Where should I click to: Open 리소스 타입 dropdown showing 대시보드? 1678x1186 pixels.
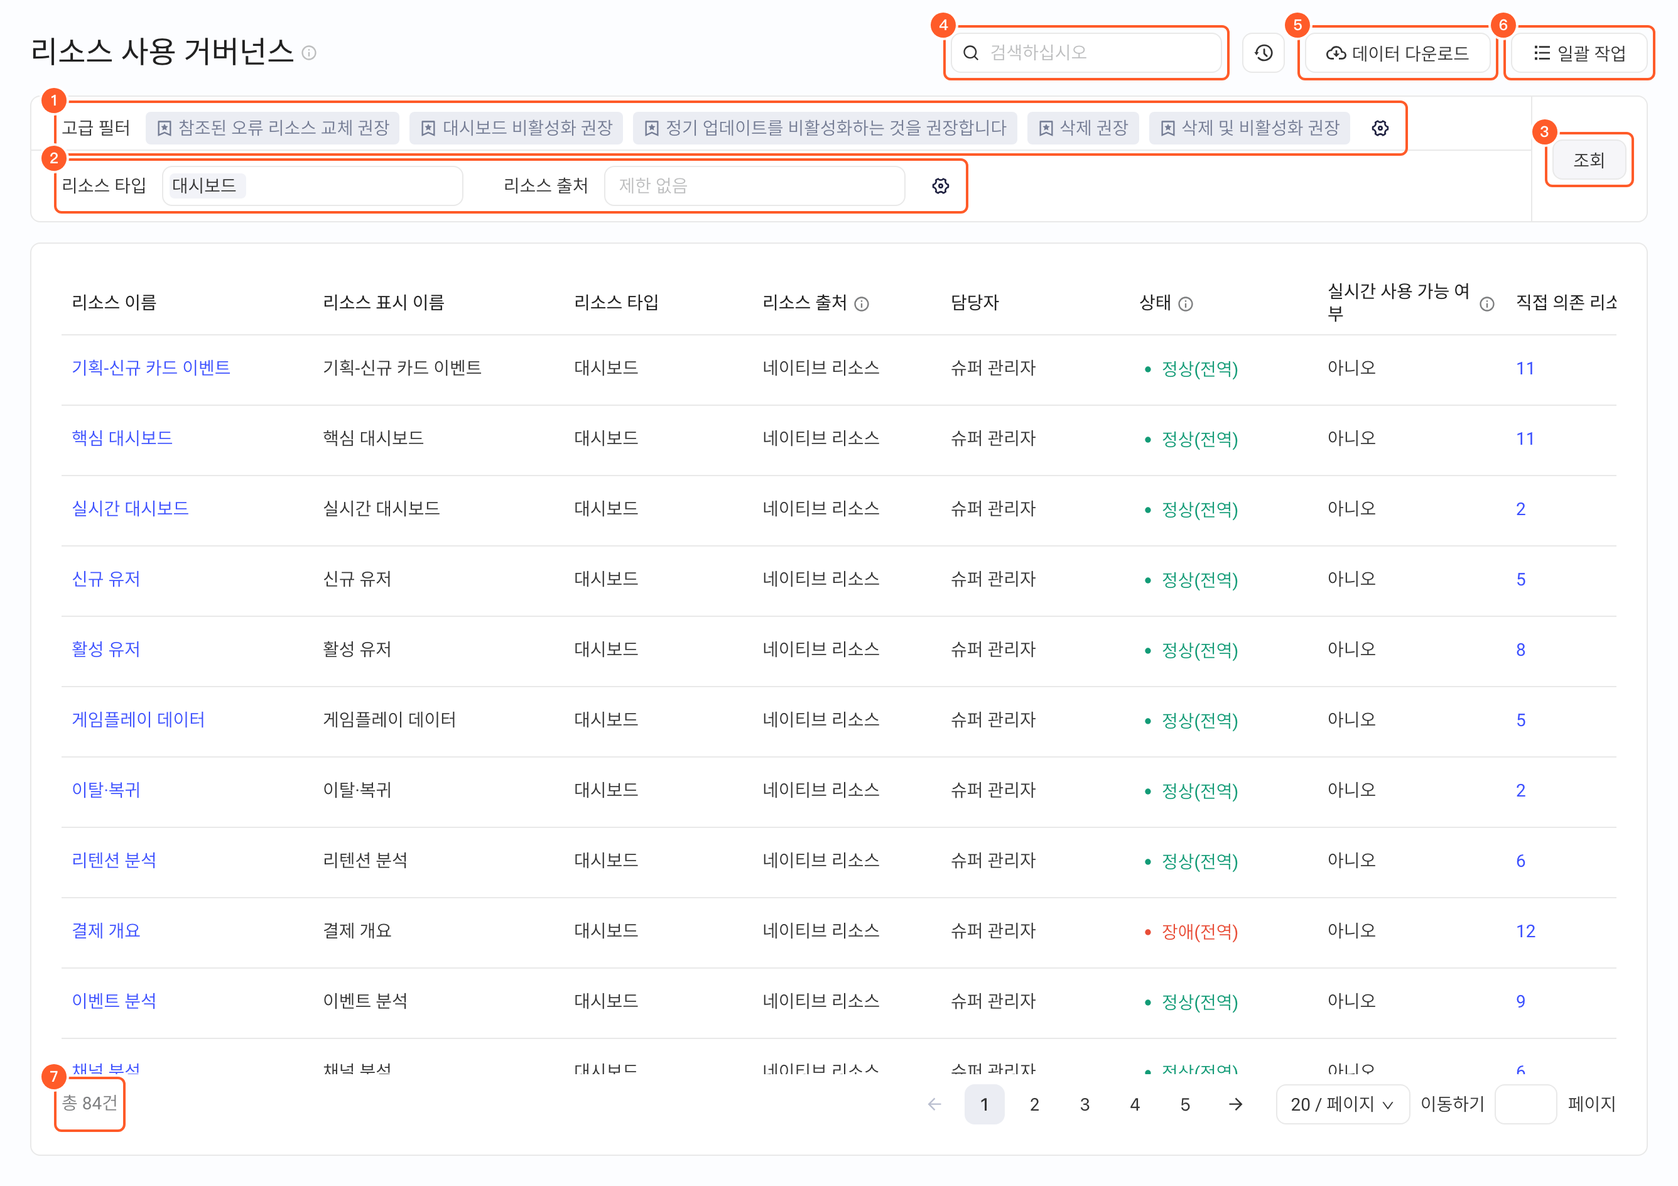pos(312,186)
